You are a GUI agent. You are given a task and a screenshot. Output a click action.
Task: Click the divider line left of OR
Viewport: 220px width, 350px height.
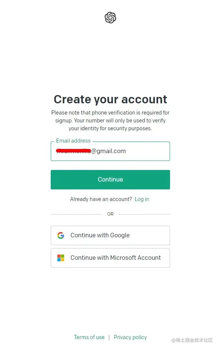coord(76,214)
